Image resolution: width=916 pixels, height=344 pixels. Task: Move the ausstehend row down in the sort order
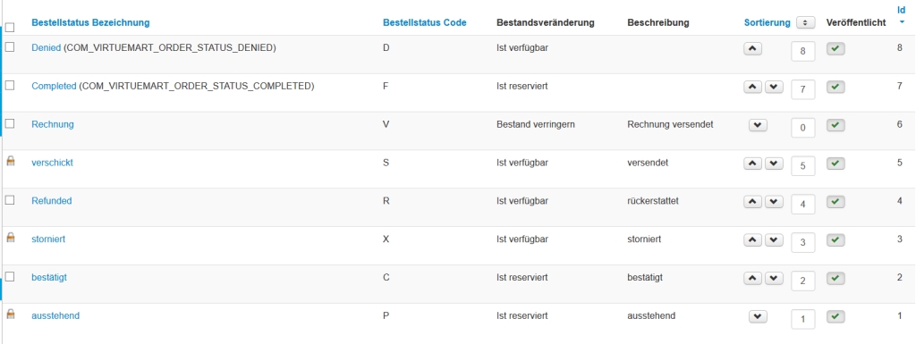(x=758, y=316)
